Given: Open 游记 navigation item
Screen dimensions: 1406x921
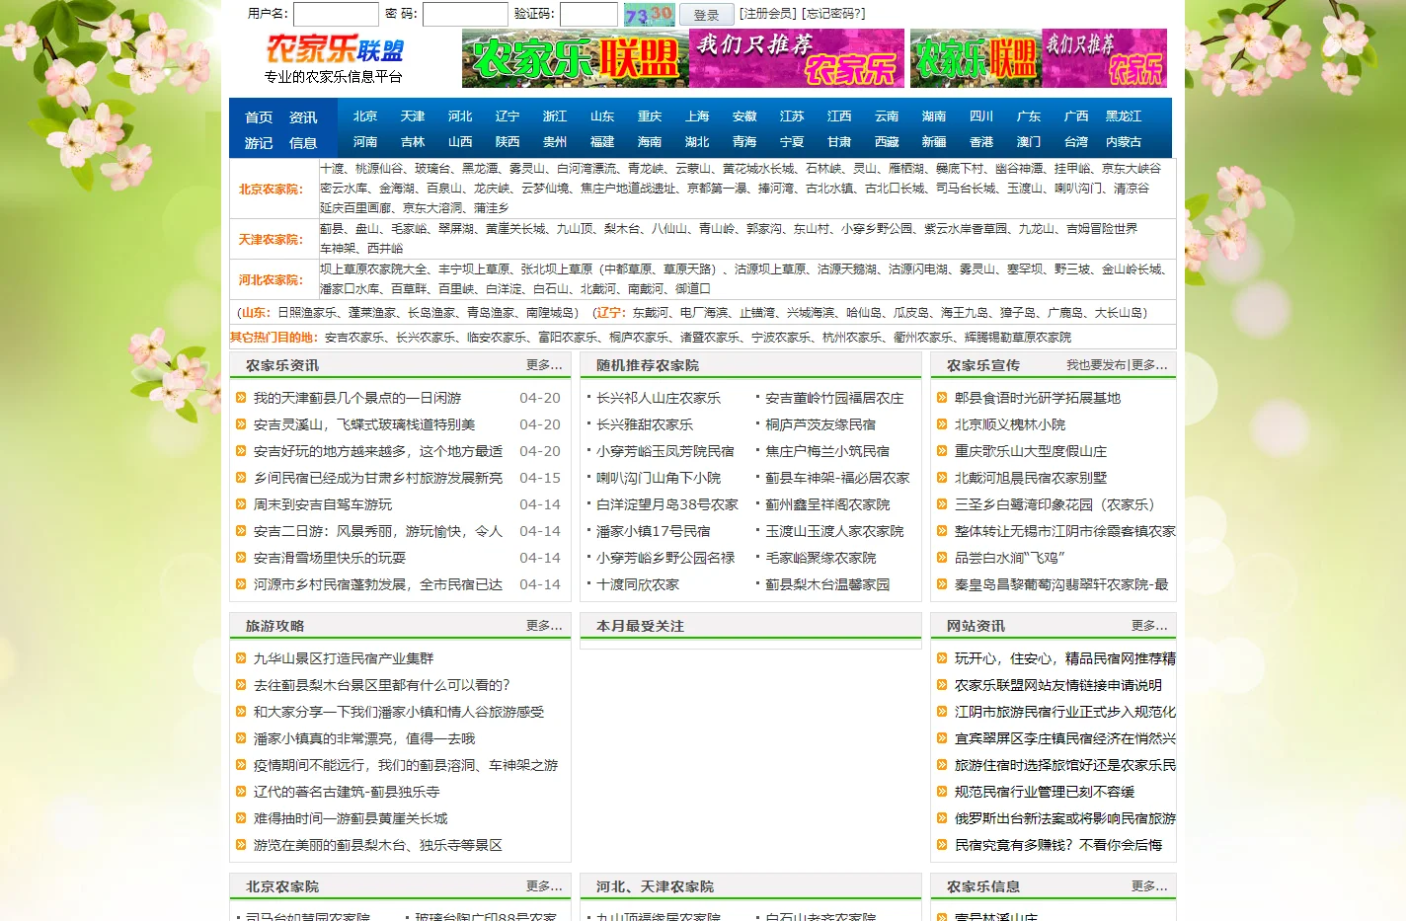Looking at the screenshot, I should pyautogui.click(x=259, y=143).
